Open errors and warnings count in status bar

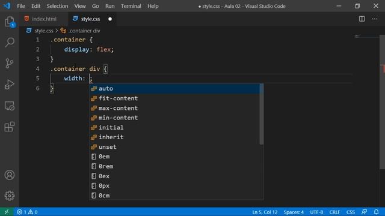click(27, 212)
